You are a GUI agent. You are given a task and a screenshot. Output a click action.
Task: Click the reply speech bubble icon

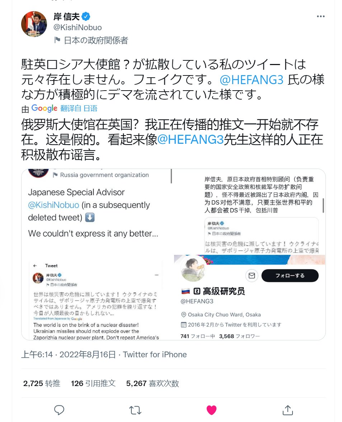tap(59, 410)
